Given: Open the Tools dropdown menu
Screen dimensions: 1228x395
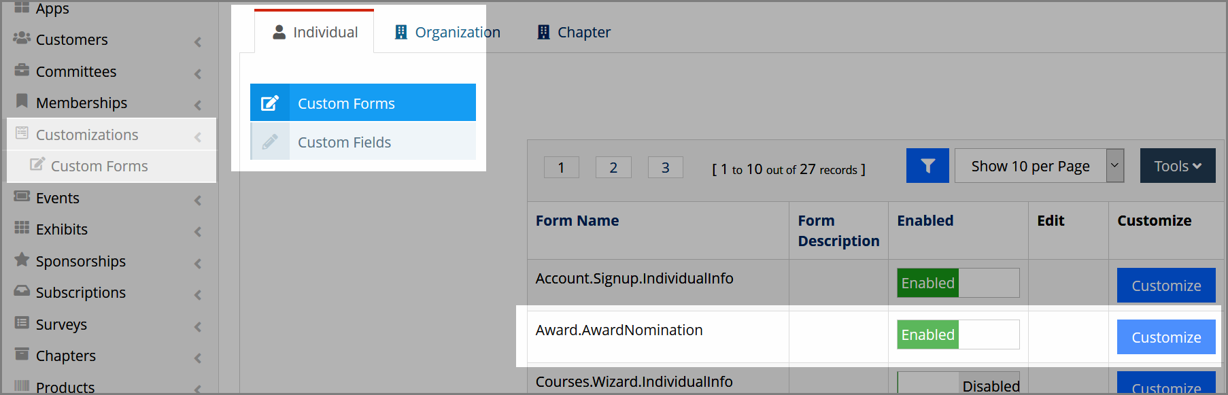Looking at the screenshot, I should pos(1178,166).
